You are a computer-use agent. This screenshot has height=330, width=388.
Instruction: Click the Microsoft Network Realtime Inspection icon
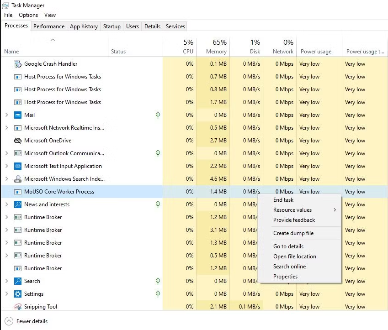pyautogui.click(x=18, y=128)
